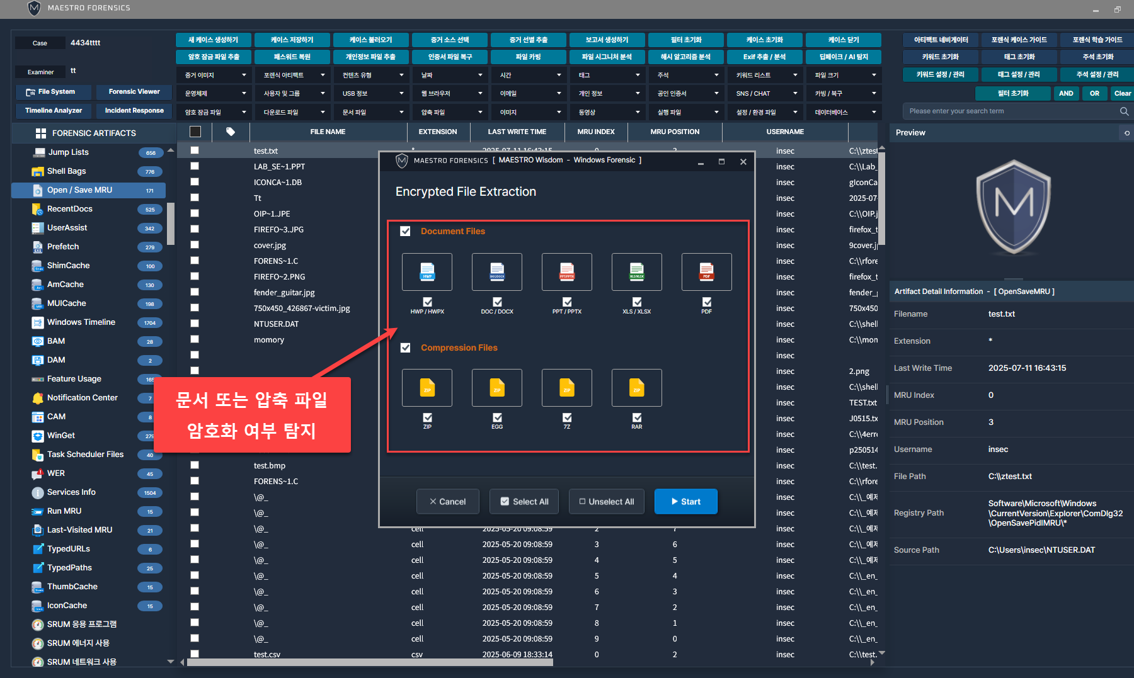
Task: Click the search magnifier icon
Action: (1124, 111)
